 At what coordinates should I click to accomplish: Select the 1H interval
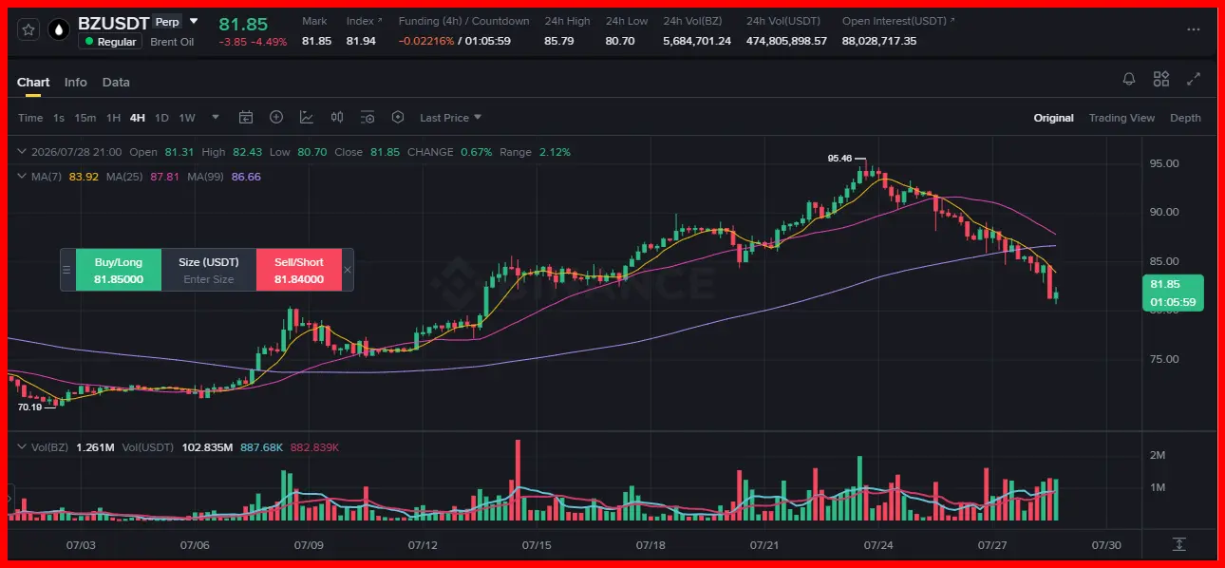(113, 118)
